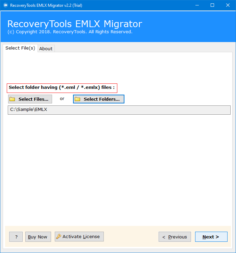Click the app icon in the title bar
This screenshot has height=253, width=236.
6,5
